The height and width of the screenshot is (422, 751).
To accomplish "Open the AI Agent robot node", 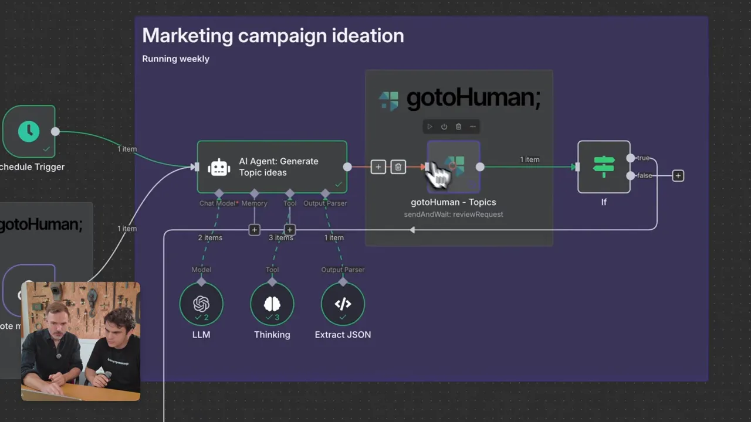I will [x=219, y=167].
